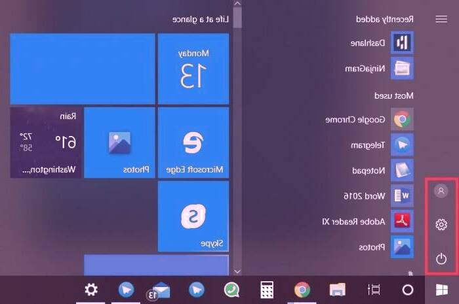Image resolution: width=459 pixels, height=304 pixels.
Task: Open Photos entry in Most used list
Action: [x=386, y=247]
